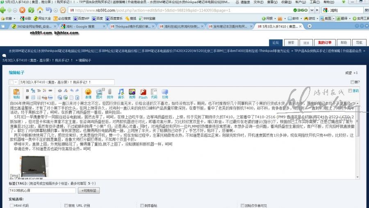Image resolution: width=369 pixels, height=208 pixels.
Task: Click the paw print icon in navigation bar
Action: (63, 10)
